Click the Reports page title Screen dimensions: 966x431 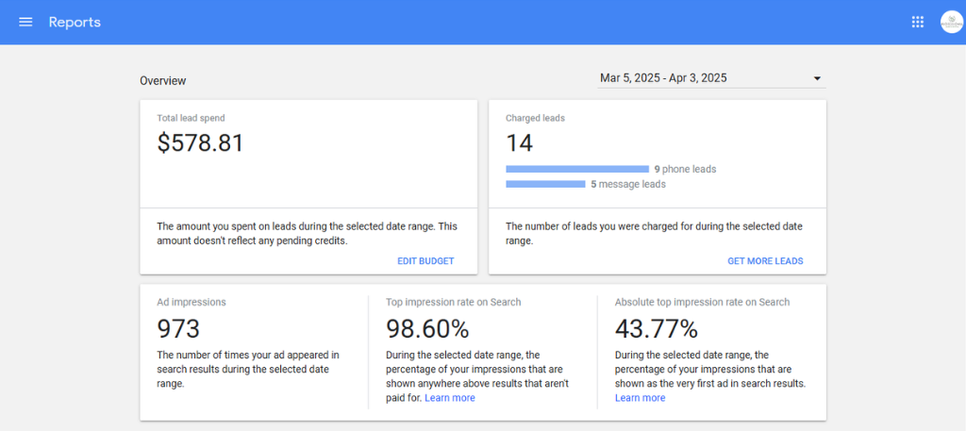pos(75,23)
